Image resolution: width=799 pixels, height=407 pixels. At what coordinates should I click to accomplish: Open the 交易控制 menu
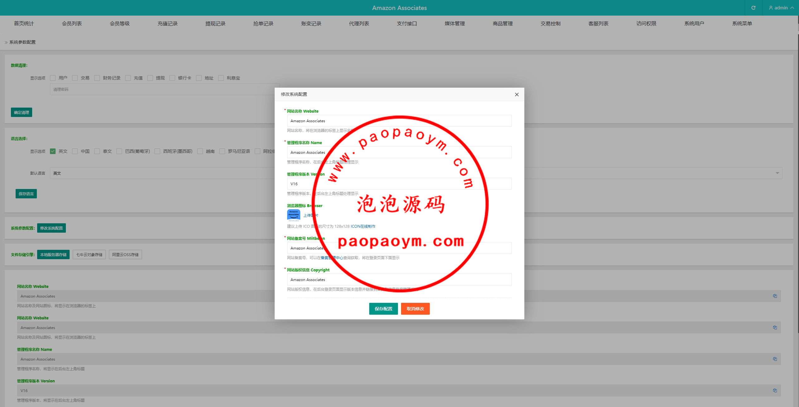pos(551,24)
